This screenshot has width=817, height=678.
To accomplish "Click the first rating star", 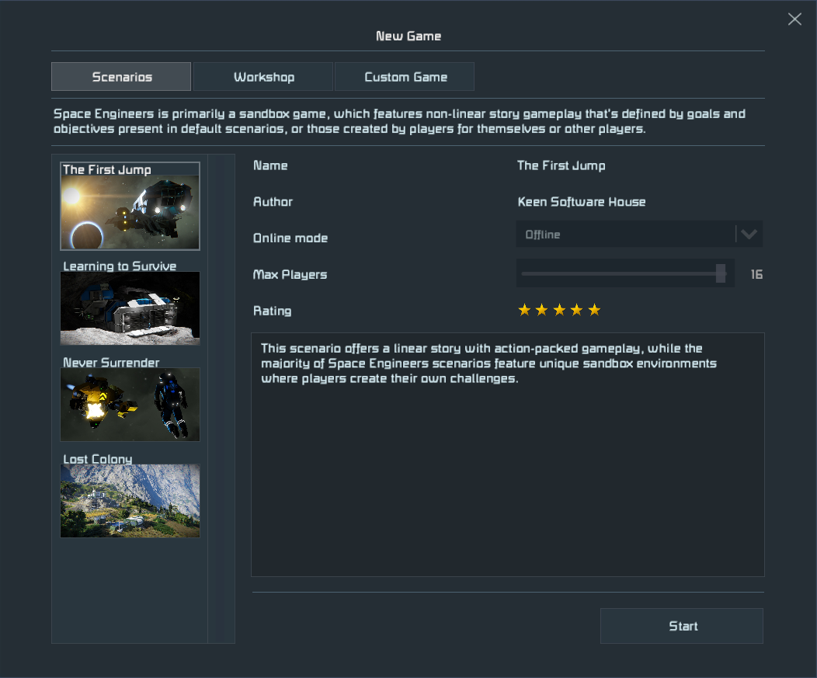I will click(524, 310).
